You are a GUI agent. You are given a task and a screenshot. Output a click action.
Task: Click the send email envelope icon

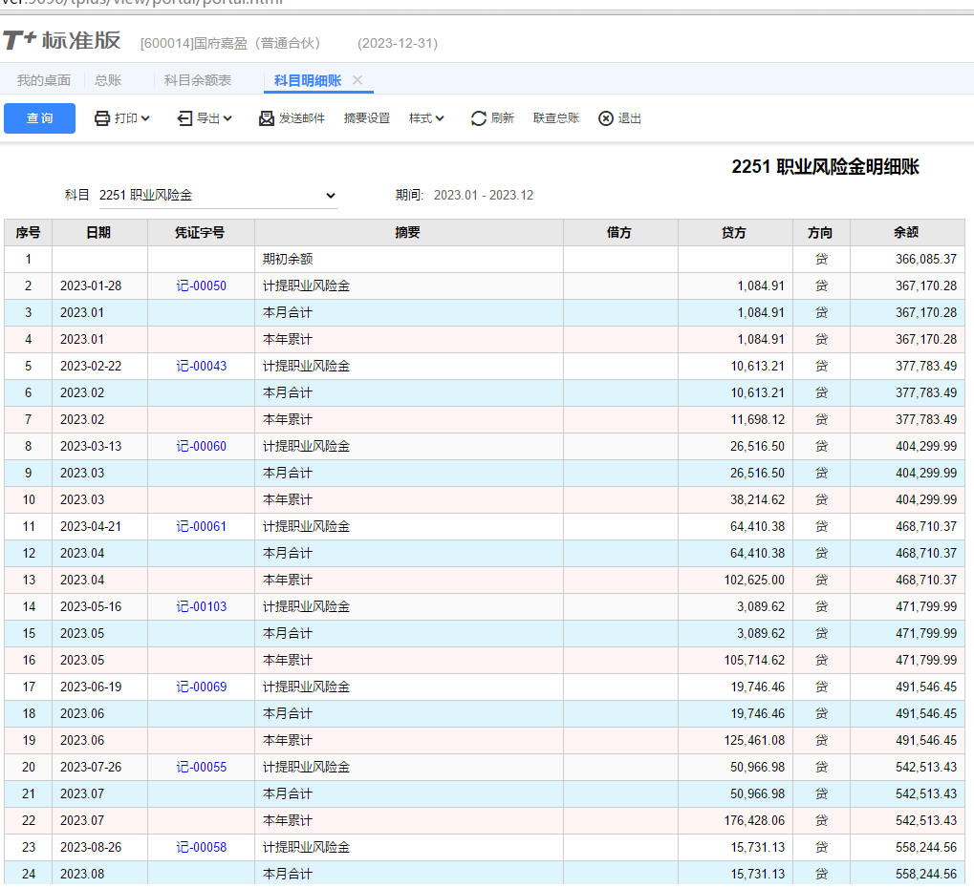(x=267, y=118)
